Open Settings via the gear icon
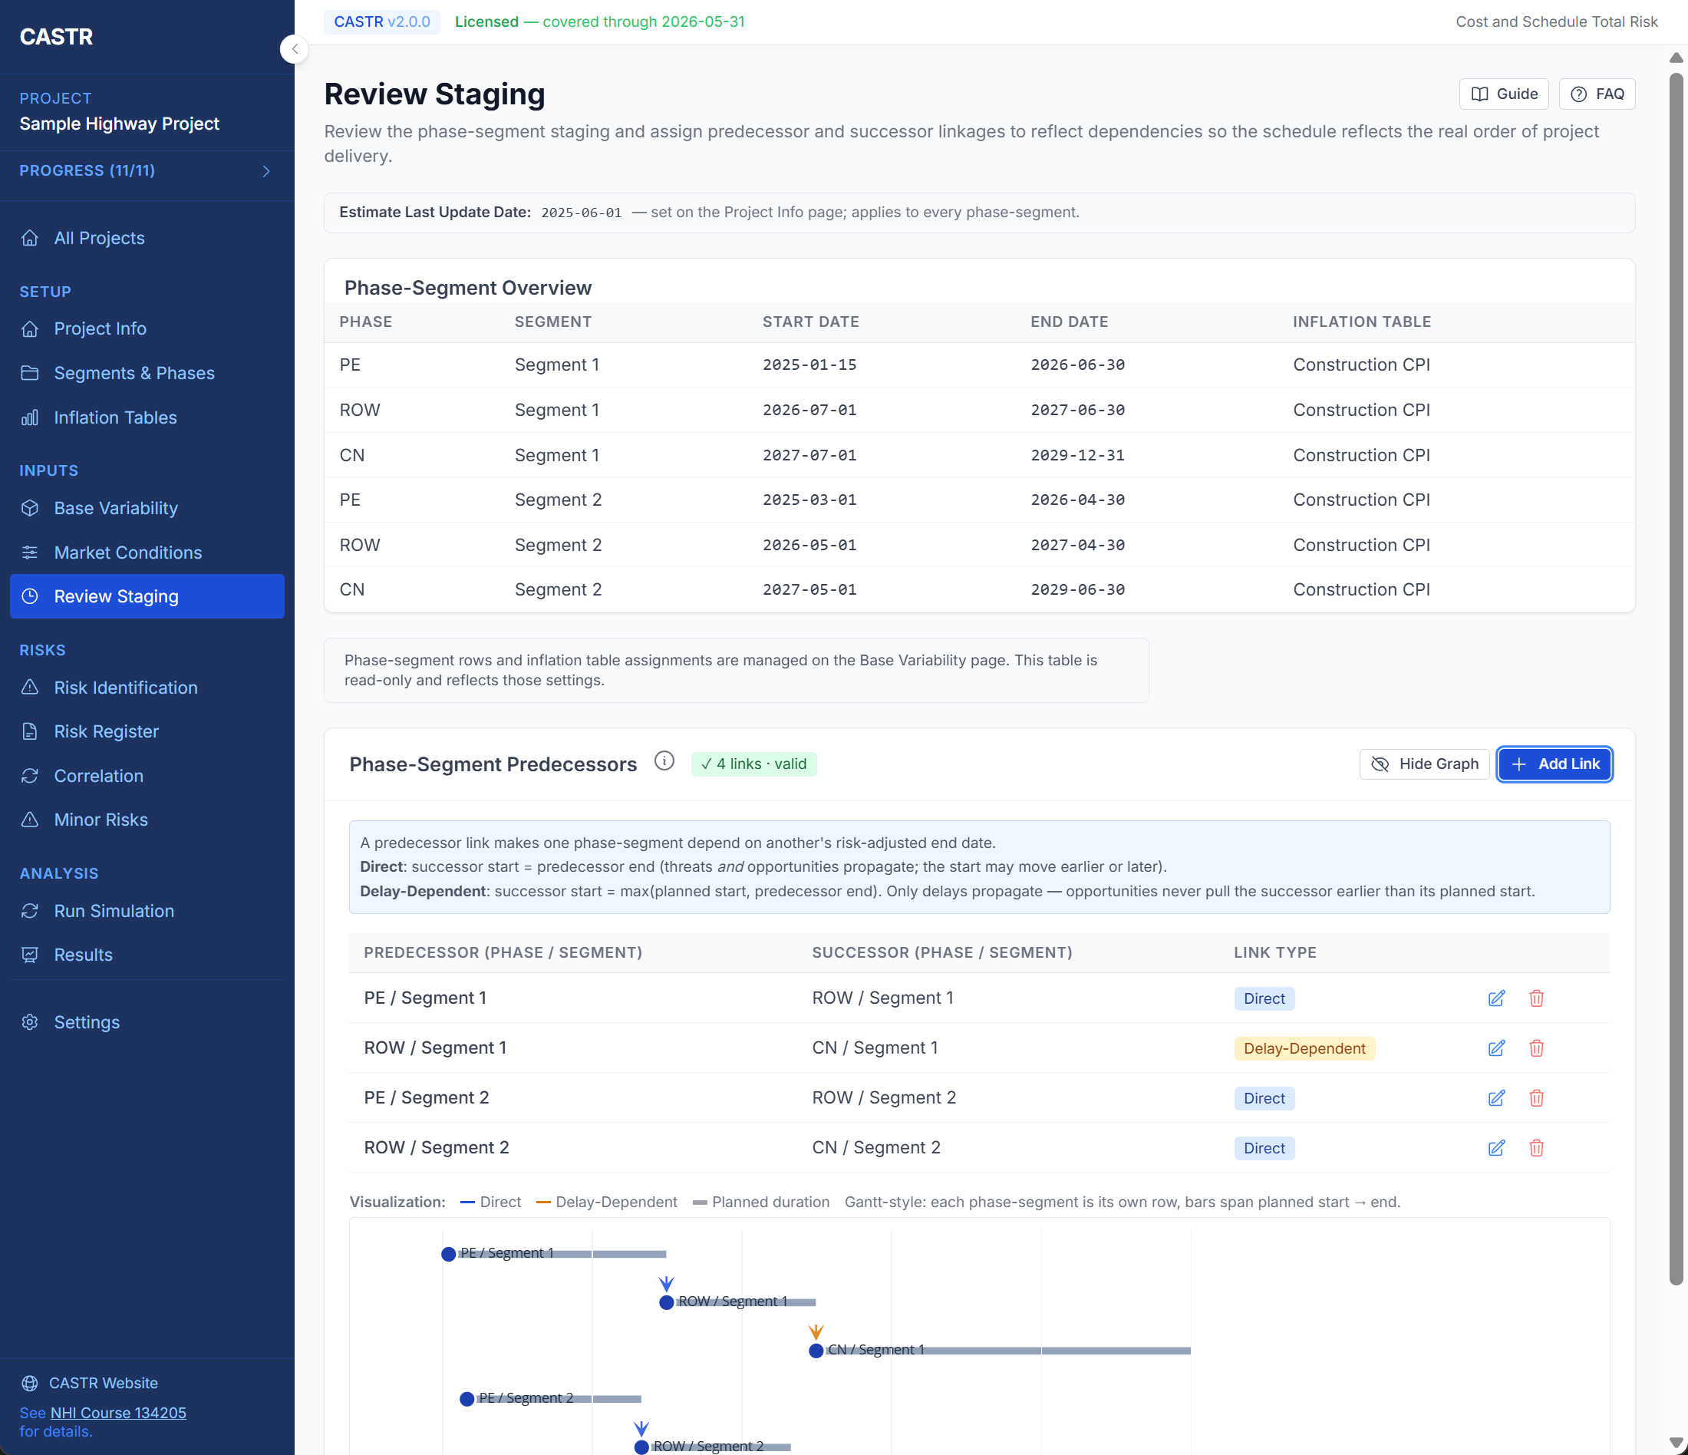 pos(30,1021)
